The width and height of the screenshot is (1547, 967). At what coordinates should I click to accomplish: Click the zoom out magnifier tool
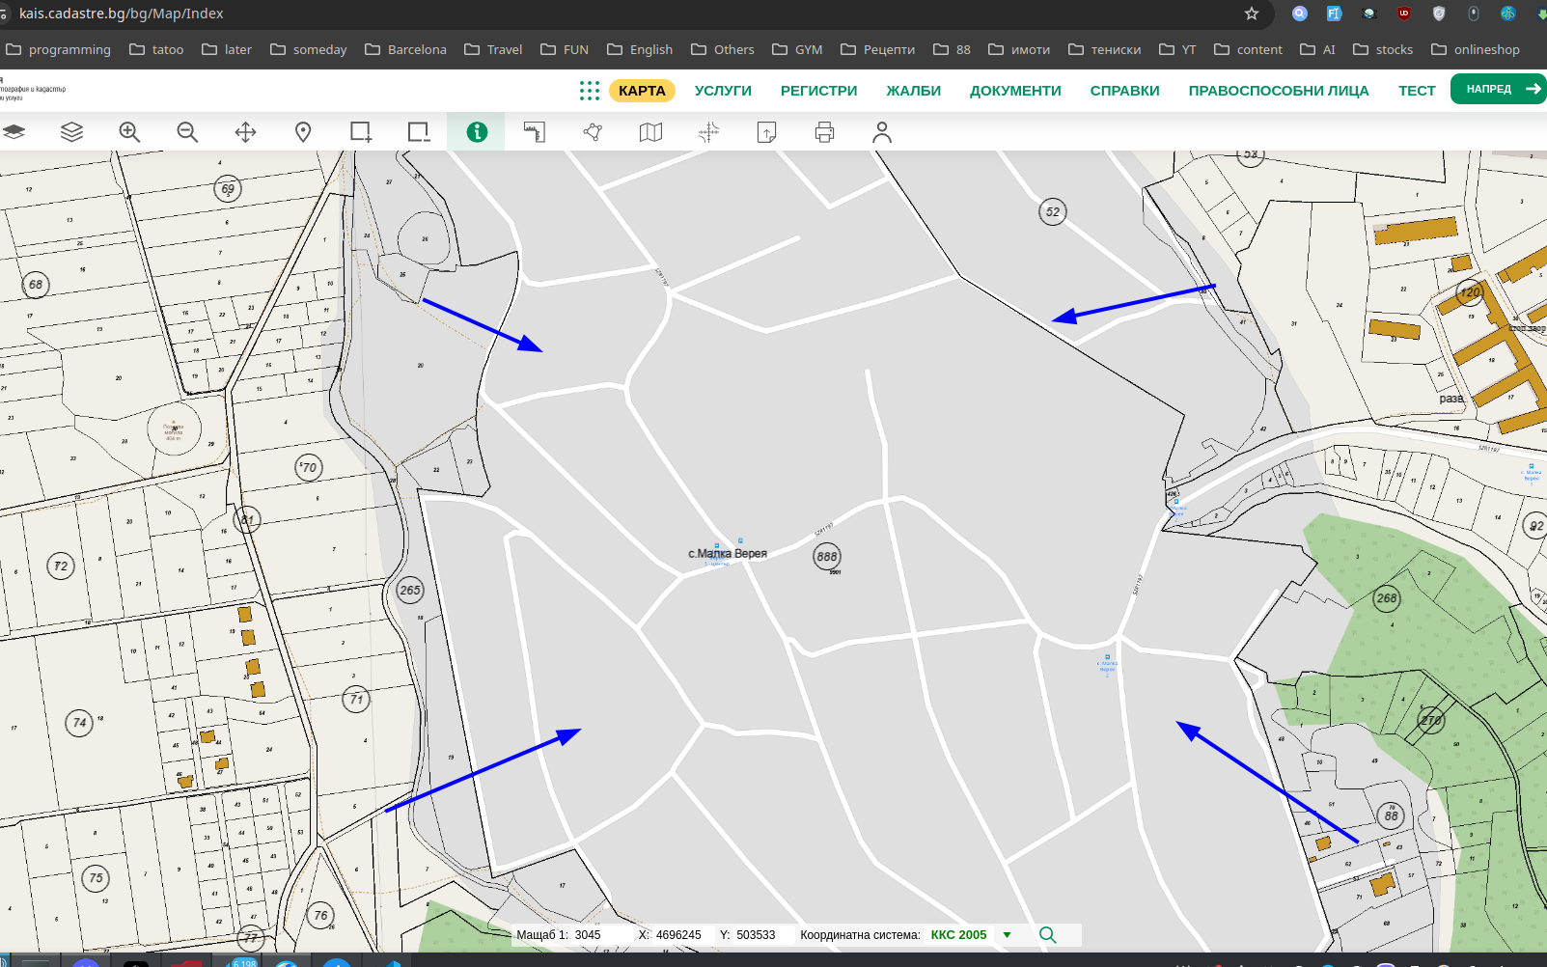(x=187, y=132)
